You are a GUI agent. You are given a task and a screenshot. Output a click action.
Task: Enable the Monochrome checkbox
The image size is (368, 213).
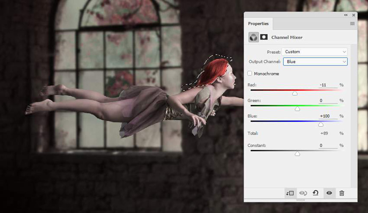250,73
